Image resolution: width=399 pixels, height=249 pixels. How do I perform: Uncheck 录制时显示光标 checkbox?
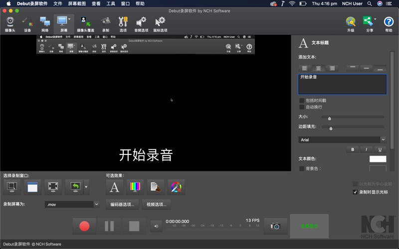pos(355,192)
